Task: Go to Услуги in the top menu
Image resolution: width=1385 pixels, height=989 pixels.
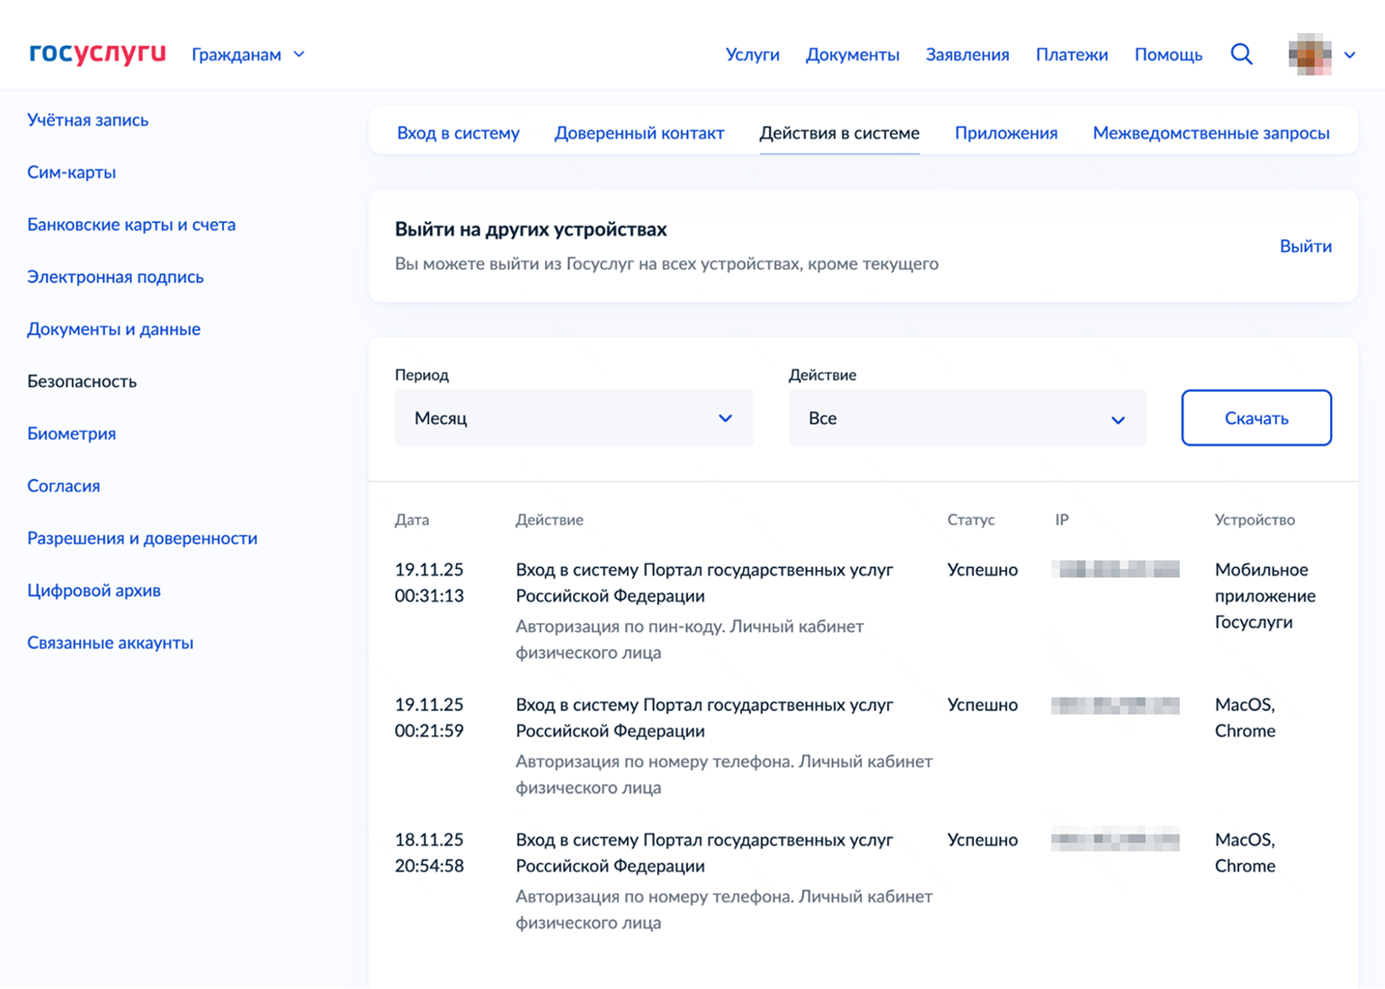Action: (752, 55)
